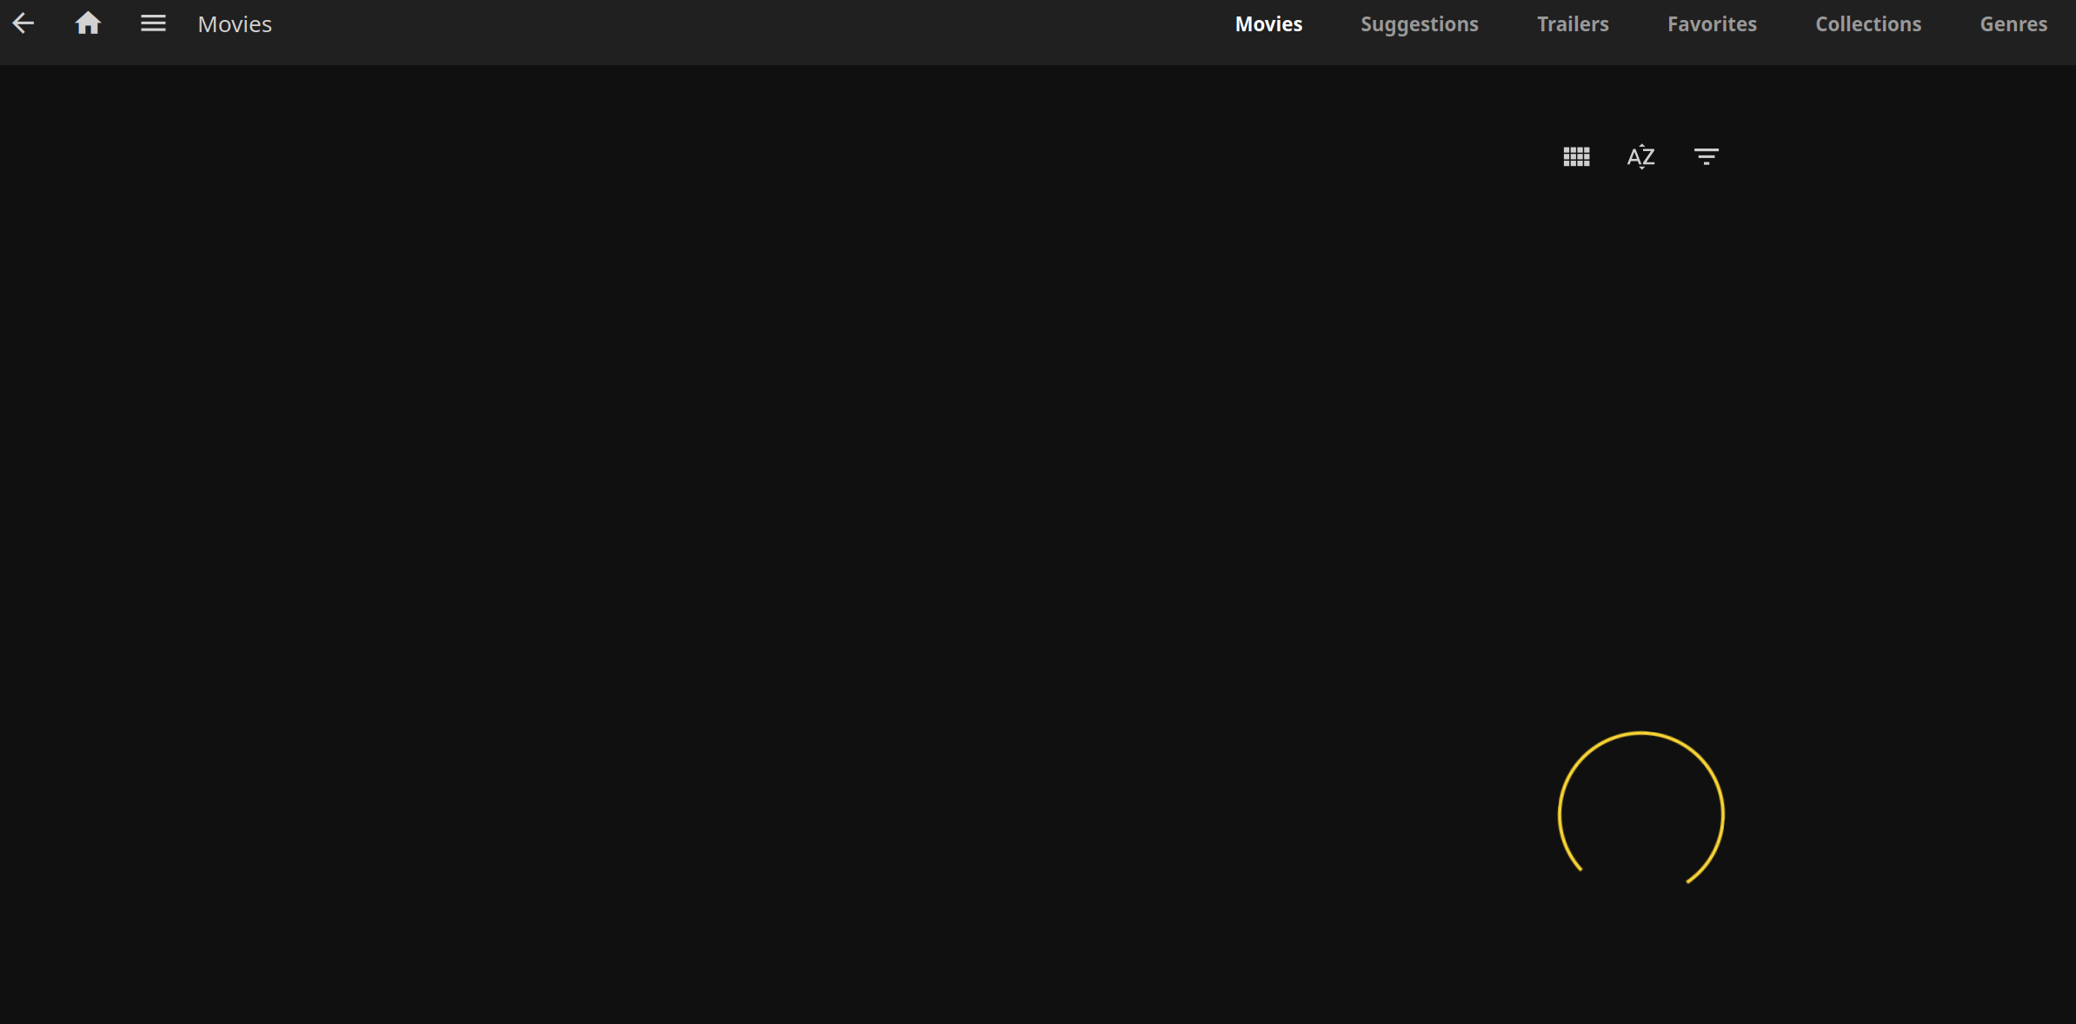Go back using the back arrow

[x=23, y=23]
